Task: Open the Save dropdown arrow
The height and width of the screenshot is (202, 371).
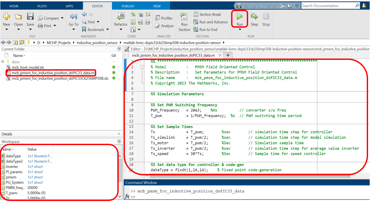Action: (x=30, y=30)
